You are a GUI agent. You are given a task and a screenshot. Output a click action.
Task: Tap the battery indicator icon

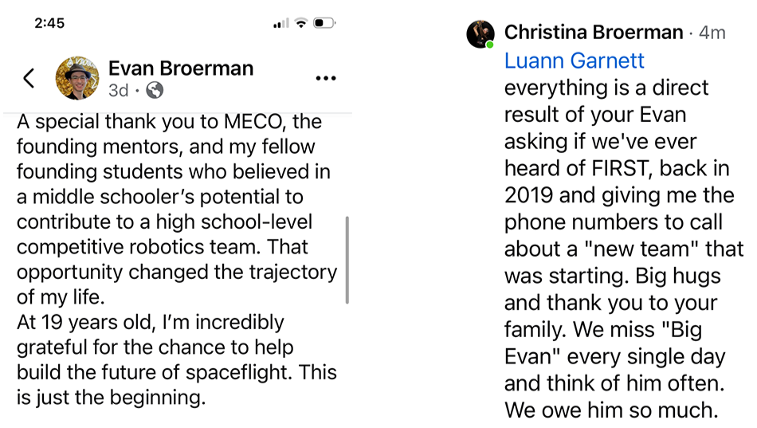pos(324,22)
